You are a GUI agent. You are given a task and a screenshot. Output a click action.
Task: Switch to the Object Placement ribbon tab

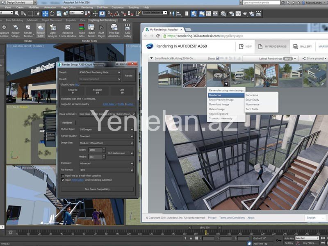click(x=52, y=20)
